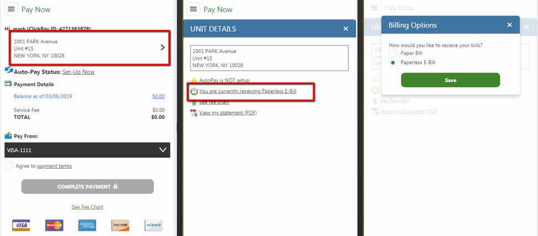This screenshot has width=538, height=236.
Task: Click the Set-Up Now auto-pay link
Action: (78, 72)
